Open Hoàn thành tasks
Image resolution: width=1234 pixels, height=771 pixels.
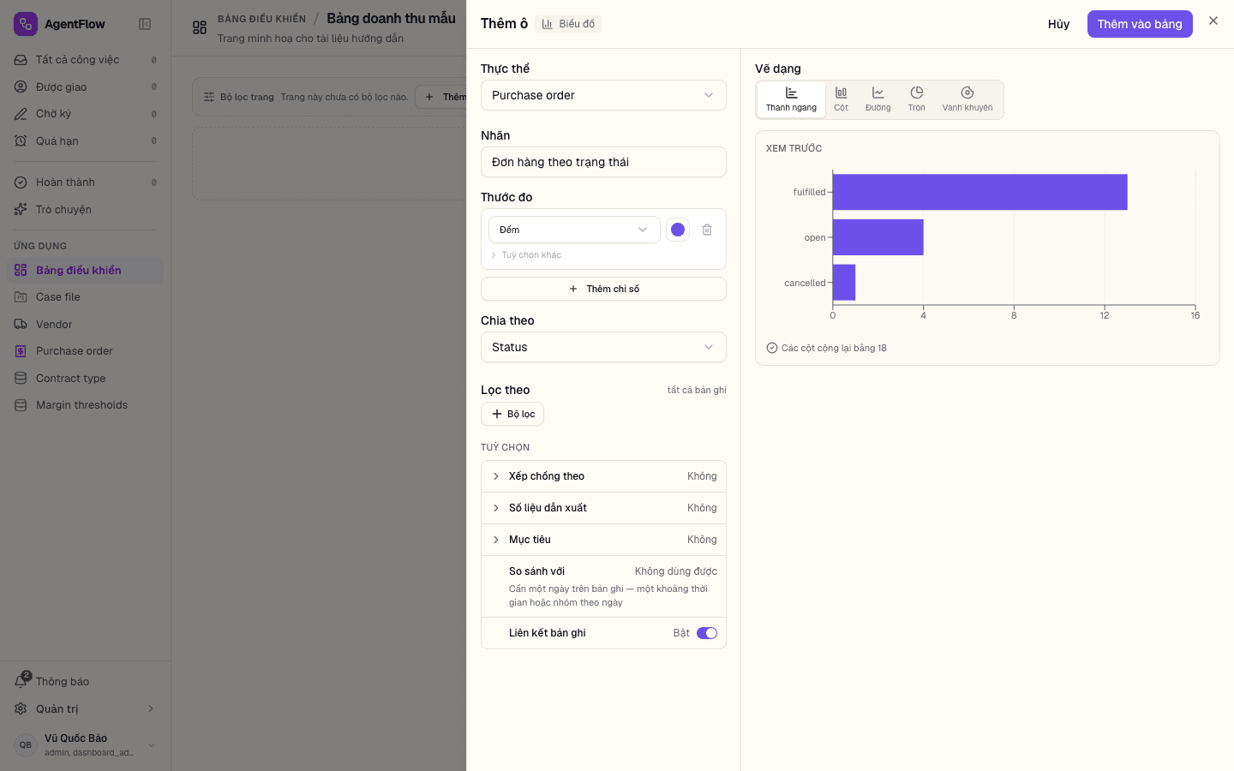click(86, 182)
